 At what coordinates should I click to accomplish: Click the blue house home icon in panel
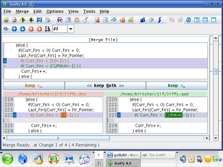click(23, 159)
